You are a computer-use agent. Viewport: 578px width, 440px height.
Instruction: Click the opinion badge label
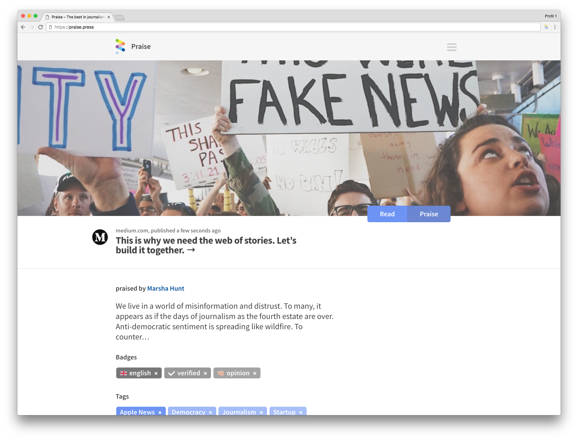[x=238, y=373]
